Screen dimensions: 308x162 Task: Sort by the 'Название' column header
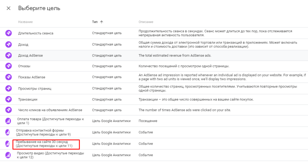click(x=25, y=22)
